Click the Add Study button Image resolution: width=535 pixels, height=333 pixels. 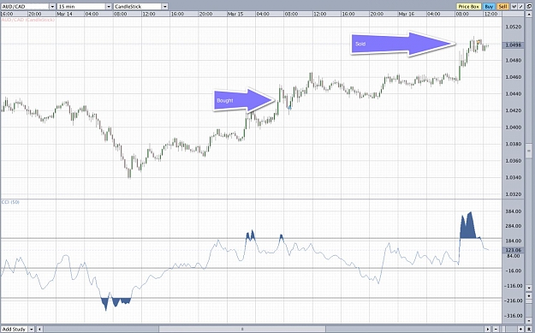pos(14,330)
